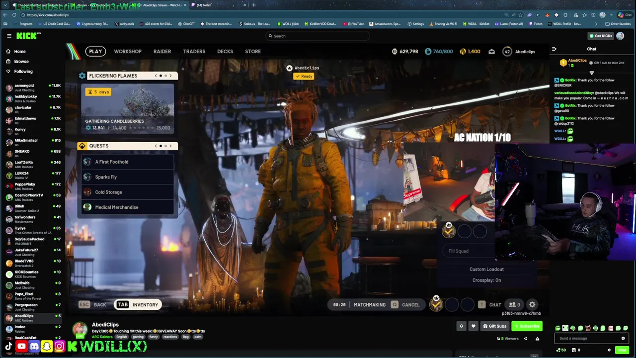The height and width of the screenshot is (358, 636).
Task: Select the STORE tab in game menu
Action: pyautogui.click(x=252, y=51)
